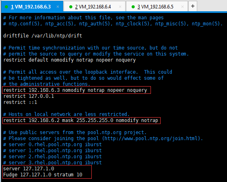Click the restrict 192.168.6.2 mask line
The image size is (227, 182).
point(80,120)
